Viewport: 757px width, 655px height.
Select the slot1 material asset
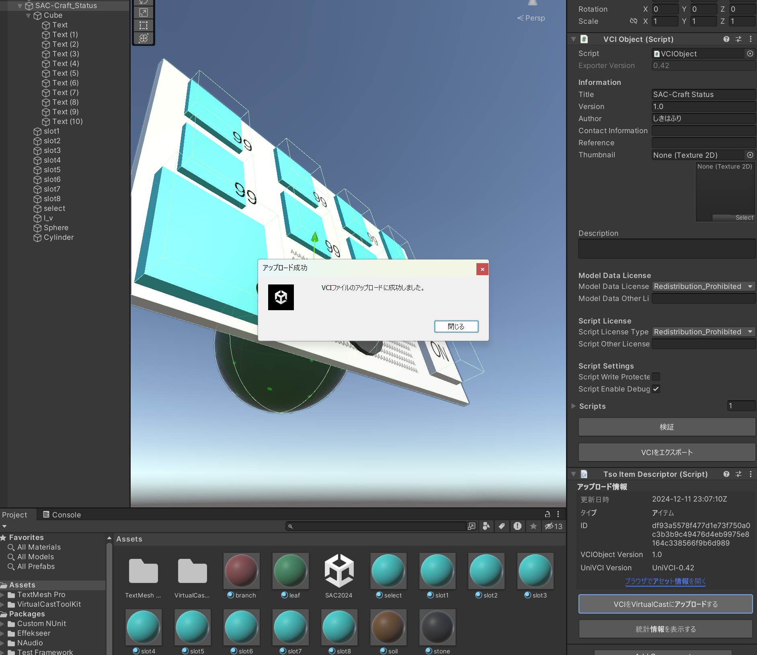[x=437, y=576]
